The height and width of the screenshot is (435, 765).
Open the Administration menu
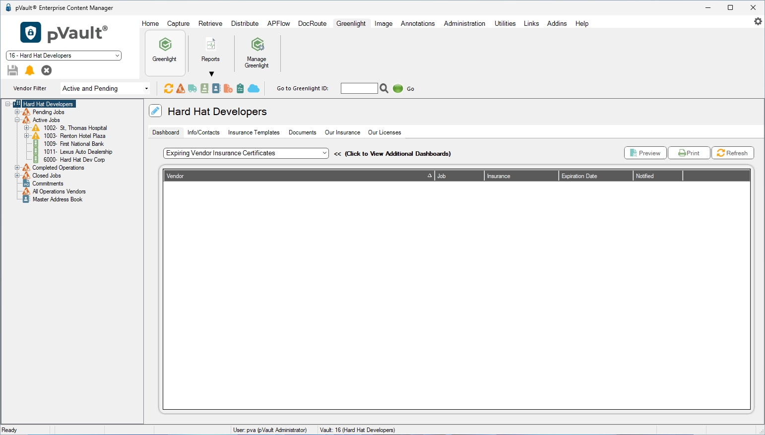pyautogui.click(x=464, y=23)
